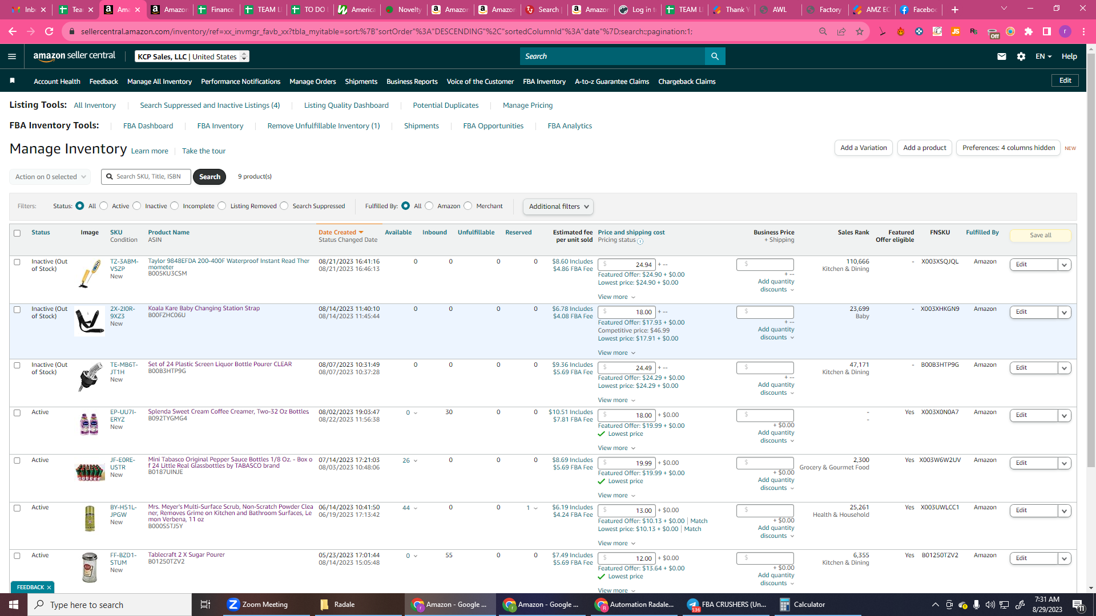Screen dimensions: 1096x616
Task: Click the Add a product button
Action: (925, 148)
